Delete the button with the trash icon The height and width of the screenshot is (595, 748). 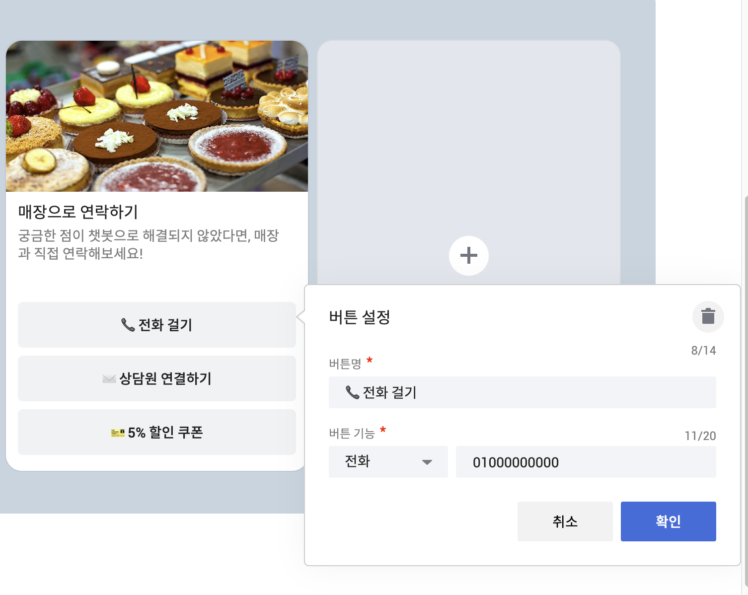(708, 316)
